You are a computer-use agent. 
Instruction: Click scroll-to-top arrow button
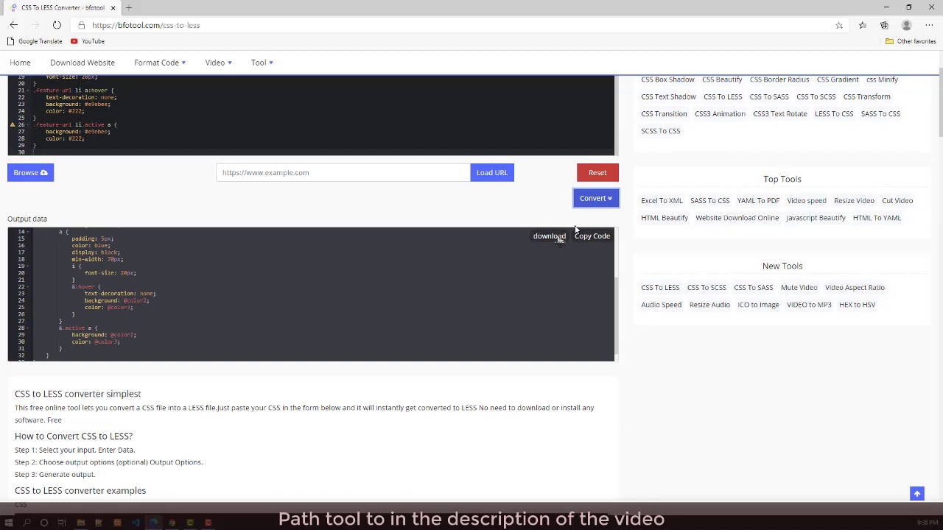[917, 494]
